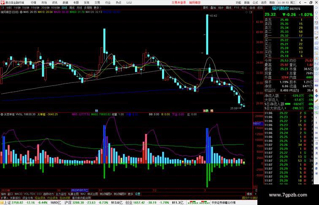Image resolution: width=319 pixels, height=205 pixels.
Task: Click the round icon beside 瑞玛精密(日线)
Action: tap(21, 12)
